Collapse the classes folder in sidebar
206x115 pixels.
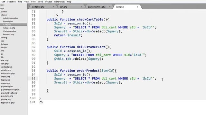point(4,15)
